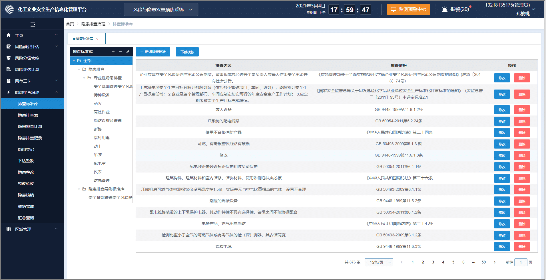
Task: Open the 隐患排查计划 sidebar item
Action: tap(32, 127)
